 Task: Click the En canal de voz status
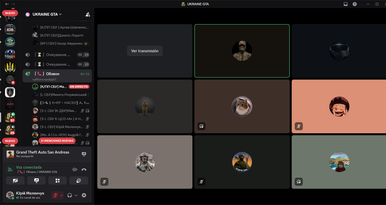[x=30, y=198]
